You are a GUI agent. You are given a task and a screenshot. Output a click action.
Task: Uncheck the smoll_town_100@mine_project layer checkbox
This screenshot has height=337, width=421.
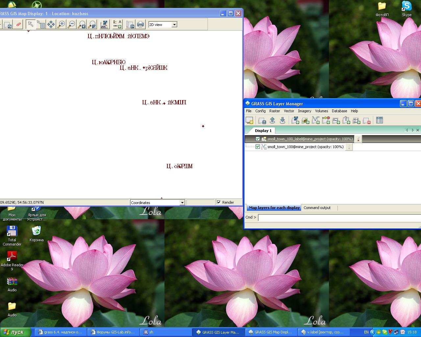click(258, 147)
